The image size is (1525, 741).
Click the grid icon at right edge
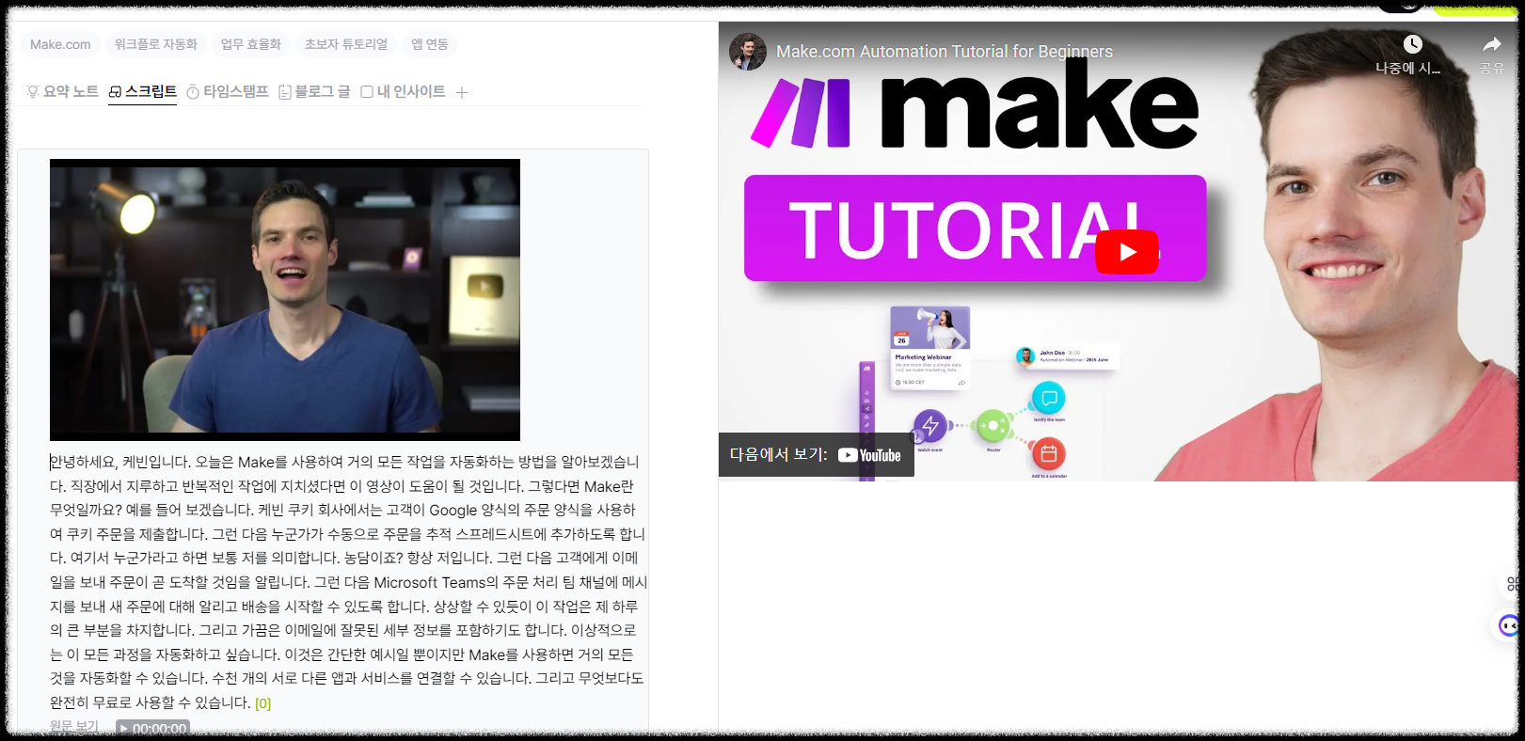tap(1513, 584)
